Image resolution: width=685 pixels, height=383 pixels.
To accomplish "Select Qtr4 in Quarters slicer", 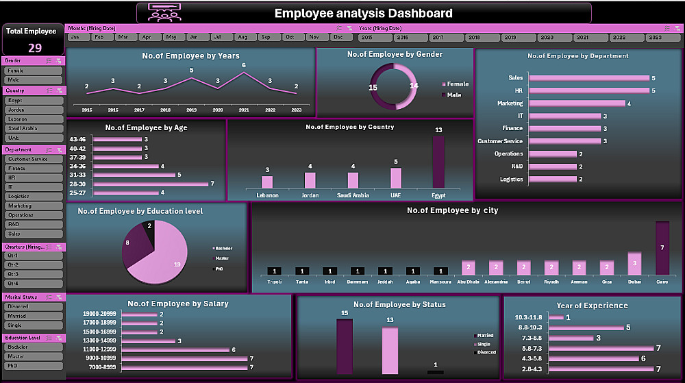I will click(x=33, y=284).
